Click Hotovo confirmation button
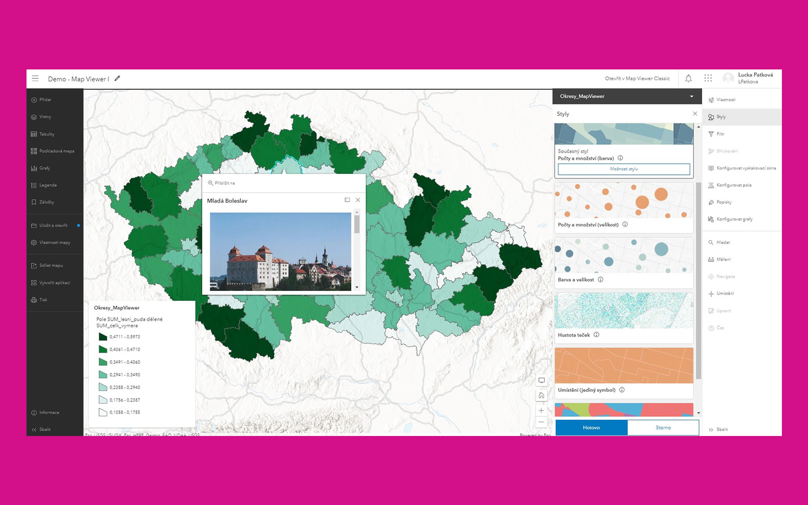 (592, 428)
